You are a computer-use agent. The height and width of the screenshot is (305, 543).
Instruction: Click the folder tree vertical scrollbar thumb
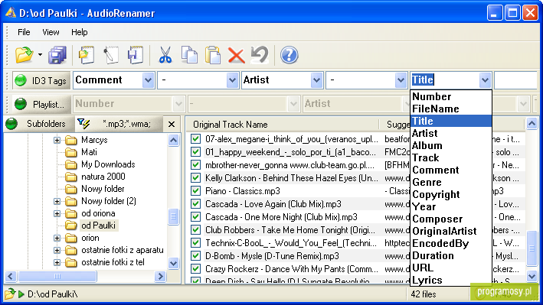tap(174, 216)
